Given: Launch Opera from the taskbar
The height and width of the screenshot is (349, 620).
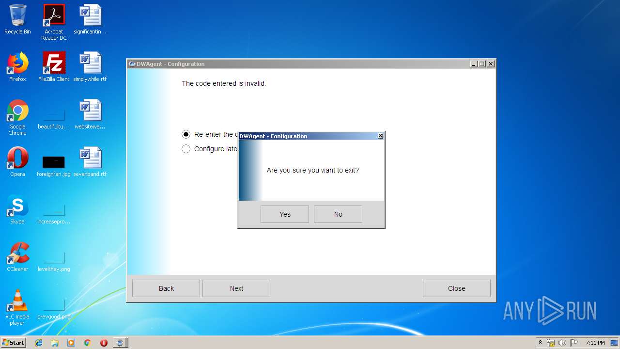Looking at the screenshot, I should 104,343.
